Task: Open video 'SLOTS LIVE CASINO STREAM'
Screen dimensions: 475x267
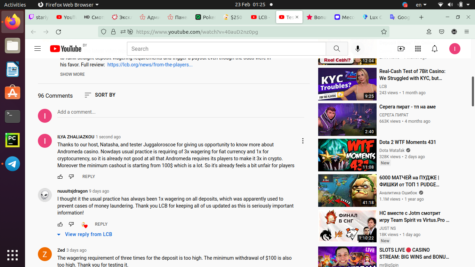Action: pyautogui.click(x=414, y=253)
